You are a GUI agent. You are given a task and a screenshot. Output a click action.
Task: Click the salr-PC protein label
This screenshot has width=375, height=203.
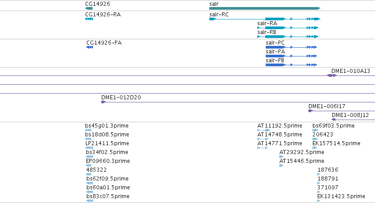[x=275, y=43]
